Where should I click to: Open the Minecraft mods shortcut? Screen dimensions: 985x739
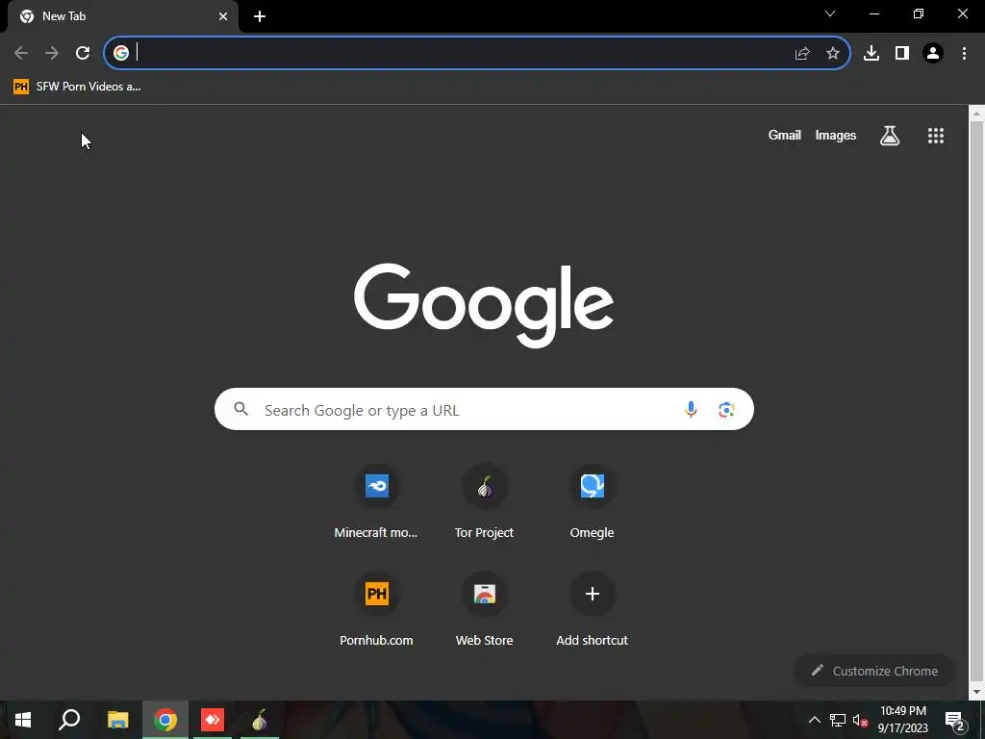(376, 502)
